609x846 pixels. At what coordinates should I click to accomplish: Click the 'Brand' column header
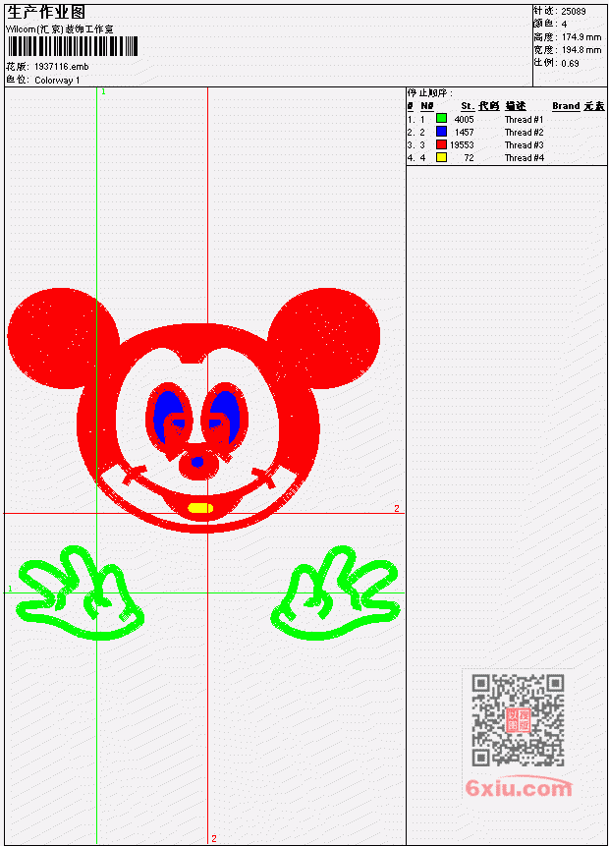(566, 106)
